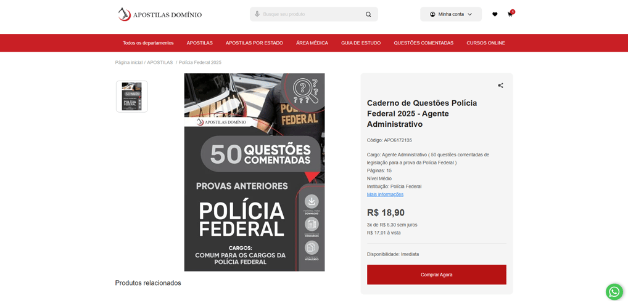Image resolution: width=628 pixels, height=301 pixels.
Task: Select the product cover thumbnail
Action: 132,97
